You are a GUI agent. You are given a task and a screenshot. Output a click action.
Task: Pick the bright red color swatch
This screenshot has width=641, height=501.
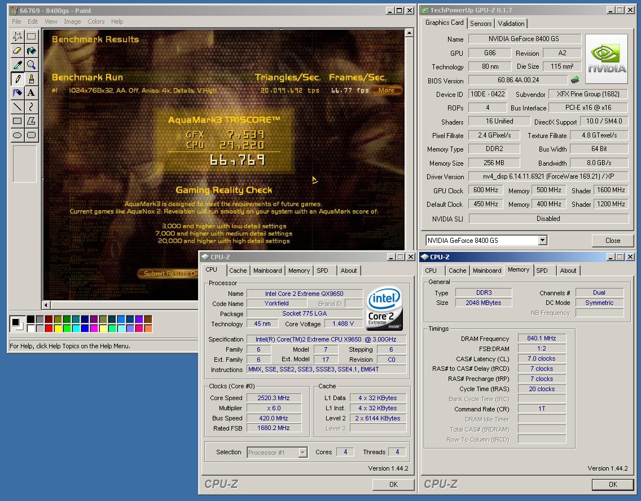click(49, 328)
